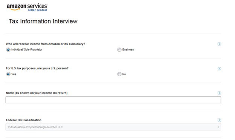This screenshot has width=235, height=140.
Task: Open info icon for U.S. person question
Action: pos(219,69)
